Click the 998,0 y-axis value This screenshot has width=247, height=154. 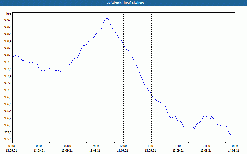(7, 55)
